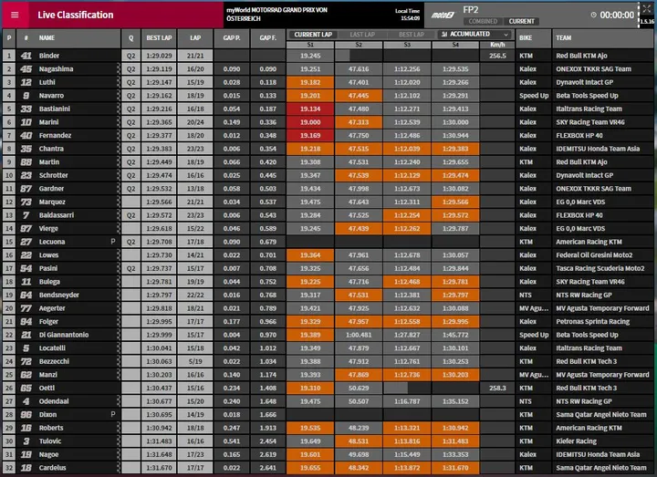Click lap count 5/19 for Bezzecchi
Image resolution: width=657 pixels, height=477 pixels.
(x=195, y=361)
